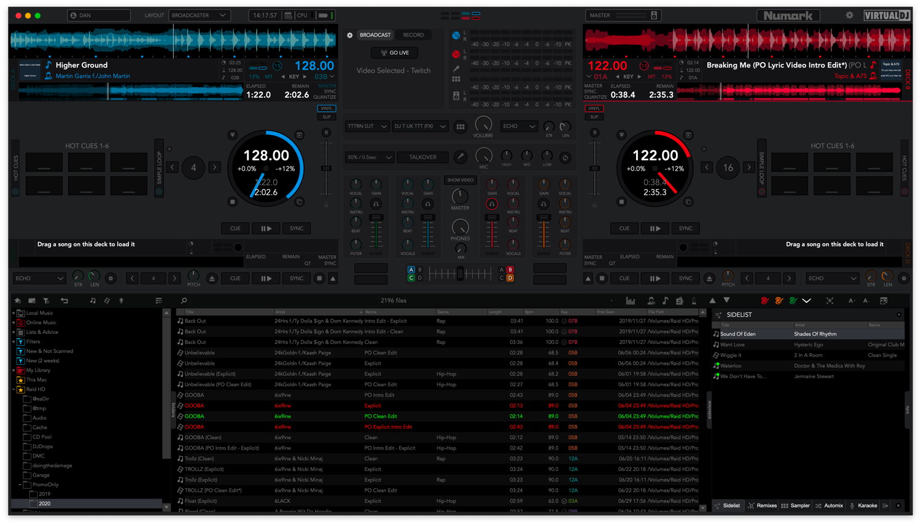Toggle headphone cue on orange deck channel
The height and width of the screenshot is (525, 921).
point(543,204)
